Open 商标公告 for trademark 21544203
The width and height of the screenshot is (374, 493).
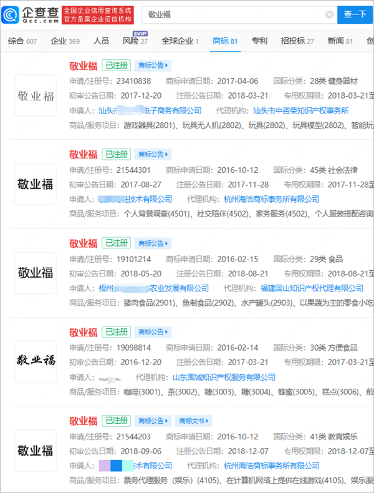tap(153, 421)
